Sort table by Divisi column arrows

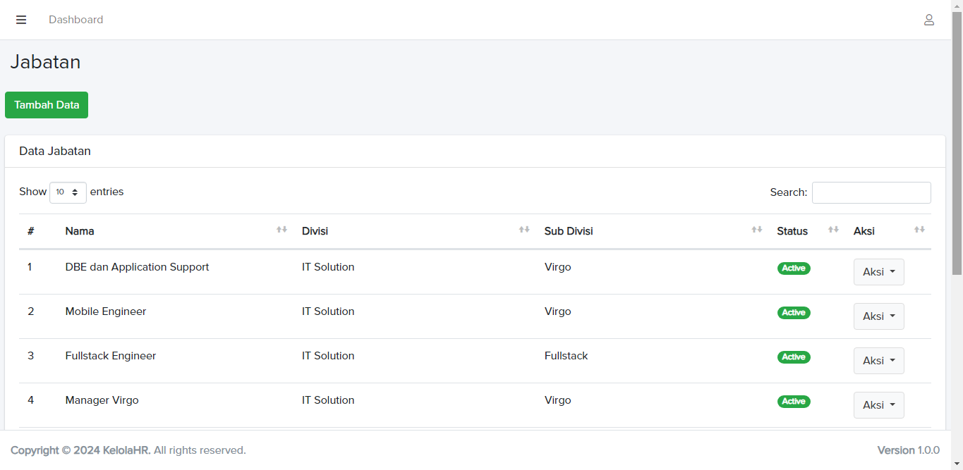(x=524, y=230)
